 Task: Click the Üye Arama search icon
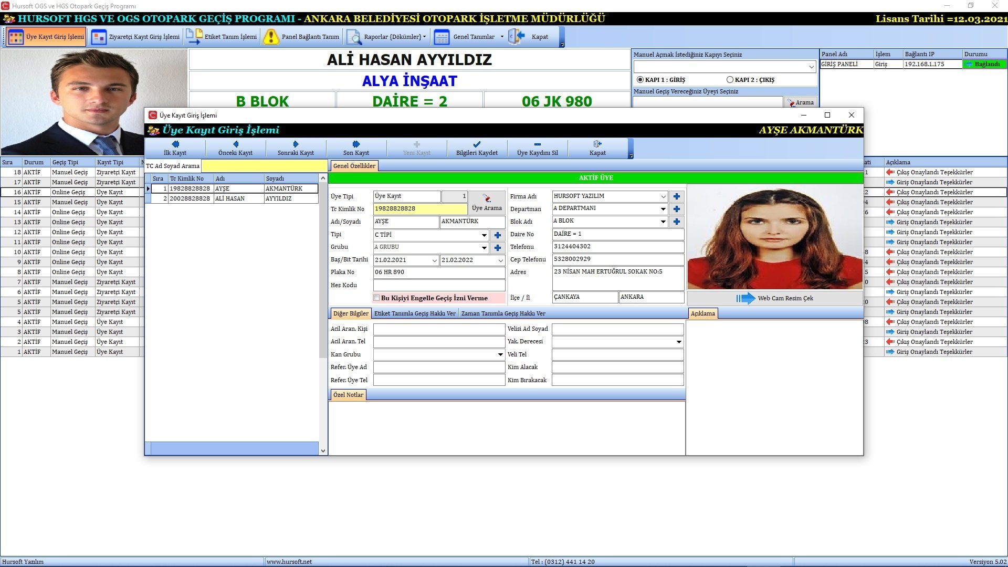[x=487, y=198]
